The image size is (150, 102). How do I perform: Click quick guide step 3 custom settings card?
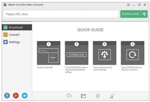point(104,53)
